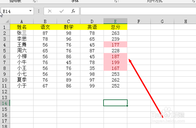The image size is (196, 128).
Task: Click 小王's 英语 score 35
Action: [x=92, y=68]
